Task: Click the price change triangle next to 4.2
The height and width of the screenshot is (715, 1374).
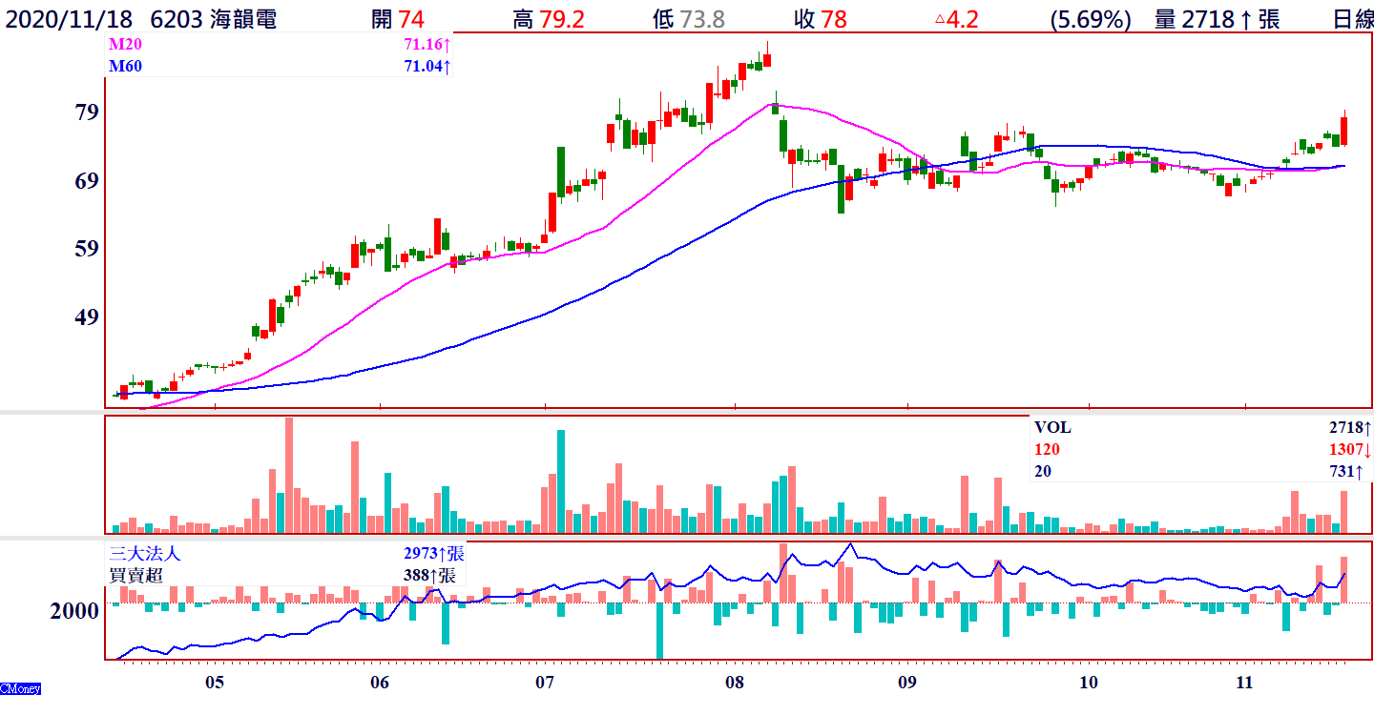Action: click(939, 18)
